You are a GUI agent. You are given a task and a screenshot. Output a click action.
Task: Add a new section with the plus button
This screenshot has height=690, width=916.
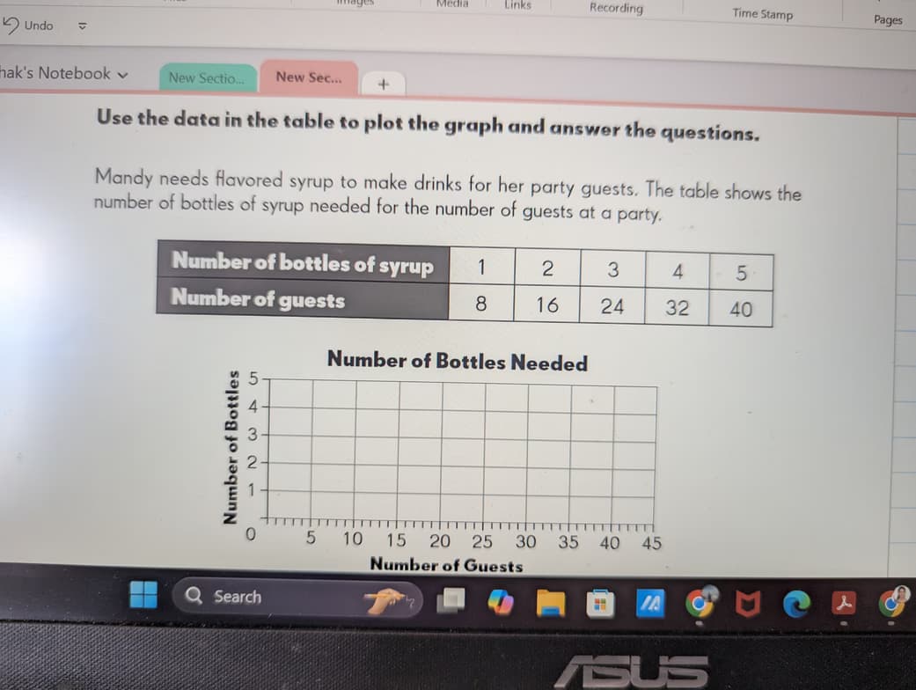pos(383,84)
